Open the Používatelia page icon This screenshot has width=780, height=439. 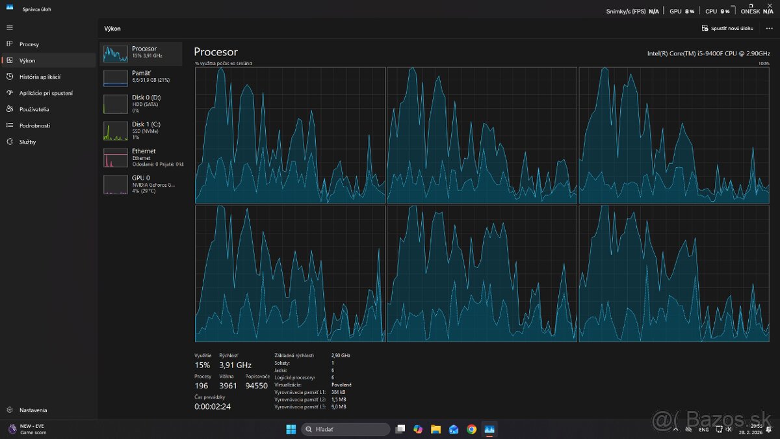[10, 109]
